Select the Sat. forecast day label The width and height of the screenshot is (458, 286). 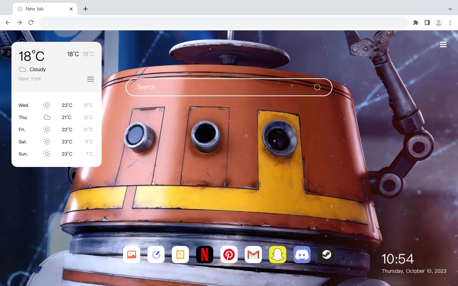click(x=23, y=142)
